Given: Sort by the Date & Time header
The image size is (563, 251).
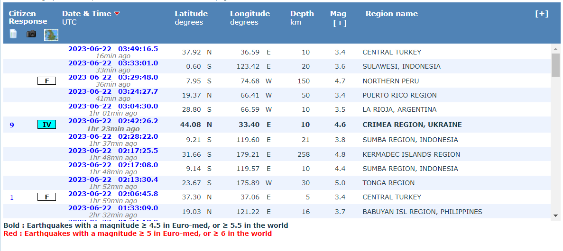Looking at the screenshot, I should (x=86, y=14).
